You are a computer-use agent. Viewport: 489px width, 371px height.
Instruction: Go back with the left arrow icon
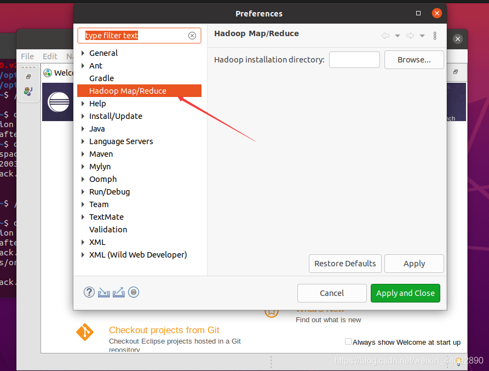[x=386, y=36]
